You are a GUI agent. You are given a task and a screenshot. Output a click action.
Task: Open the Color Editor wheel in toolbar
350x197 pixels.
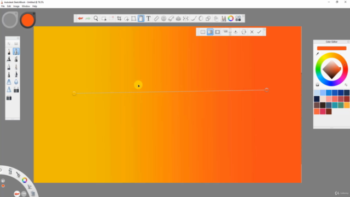(231, 19)
